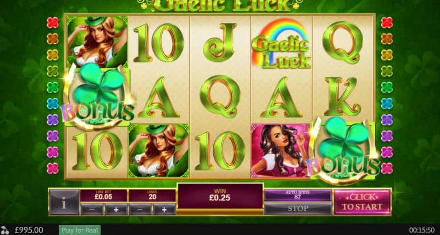Click the Bonus clover symbol on fifth reel

pyautogui.click(x=344, y=151)
